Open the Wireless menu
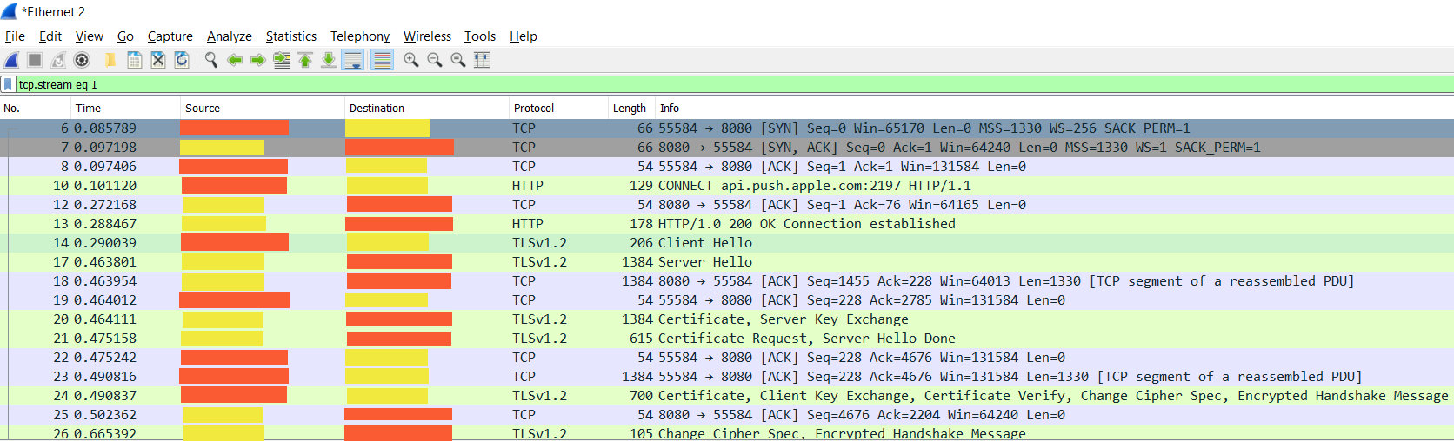Screen dimensions: 1454x441 [x=427, y=36]
